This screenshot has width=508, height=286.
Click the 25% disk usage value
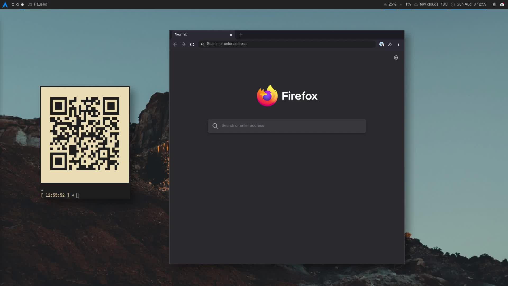[x=392, y=4]
